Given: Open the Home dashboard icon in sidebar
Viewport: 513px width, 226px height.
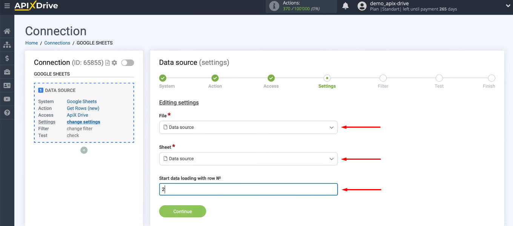Looking at the screenshot, I should (7, 31).
